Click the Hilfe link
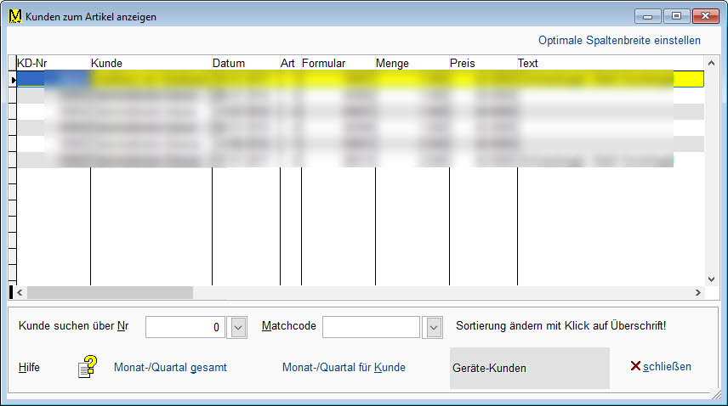Viewport: 728px width, 406px height. 29,368
